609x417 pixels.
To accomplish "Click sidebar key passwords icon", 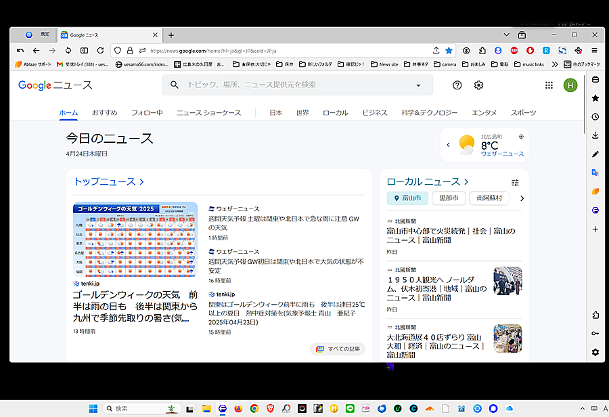I will [x=595, y=334].
